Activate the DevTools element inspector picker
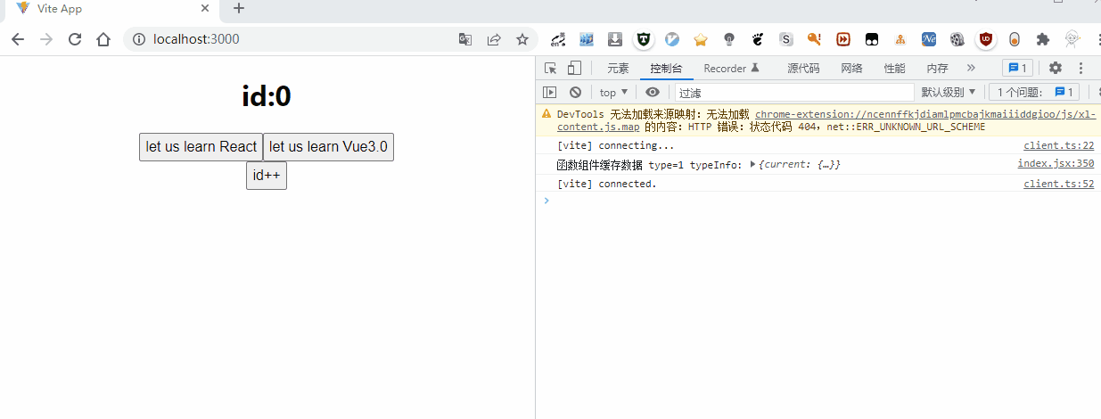The width and height of the screenshot is (1101, 419). (551, 68)
